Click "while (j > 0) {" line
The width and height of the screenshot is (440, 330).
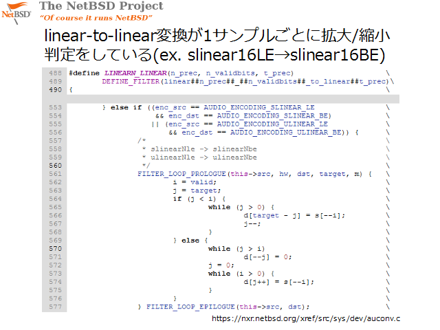tap(241, 207)
